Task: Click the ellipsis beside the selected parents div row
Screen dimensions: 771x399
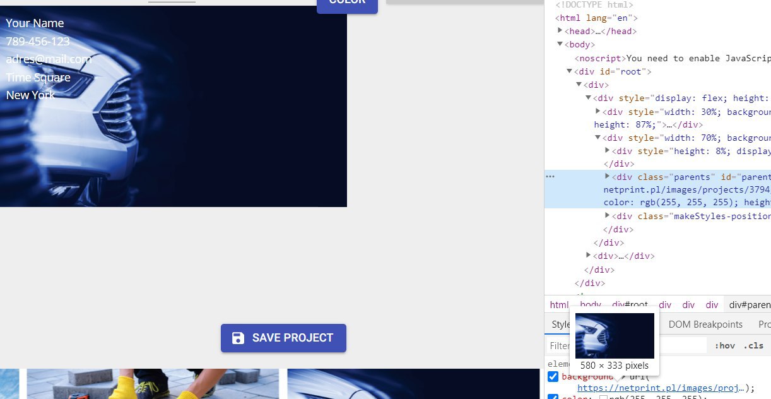Action: pos(550,177)
